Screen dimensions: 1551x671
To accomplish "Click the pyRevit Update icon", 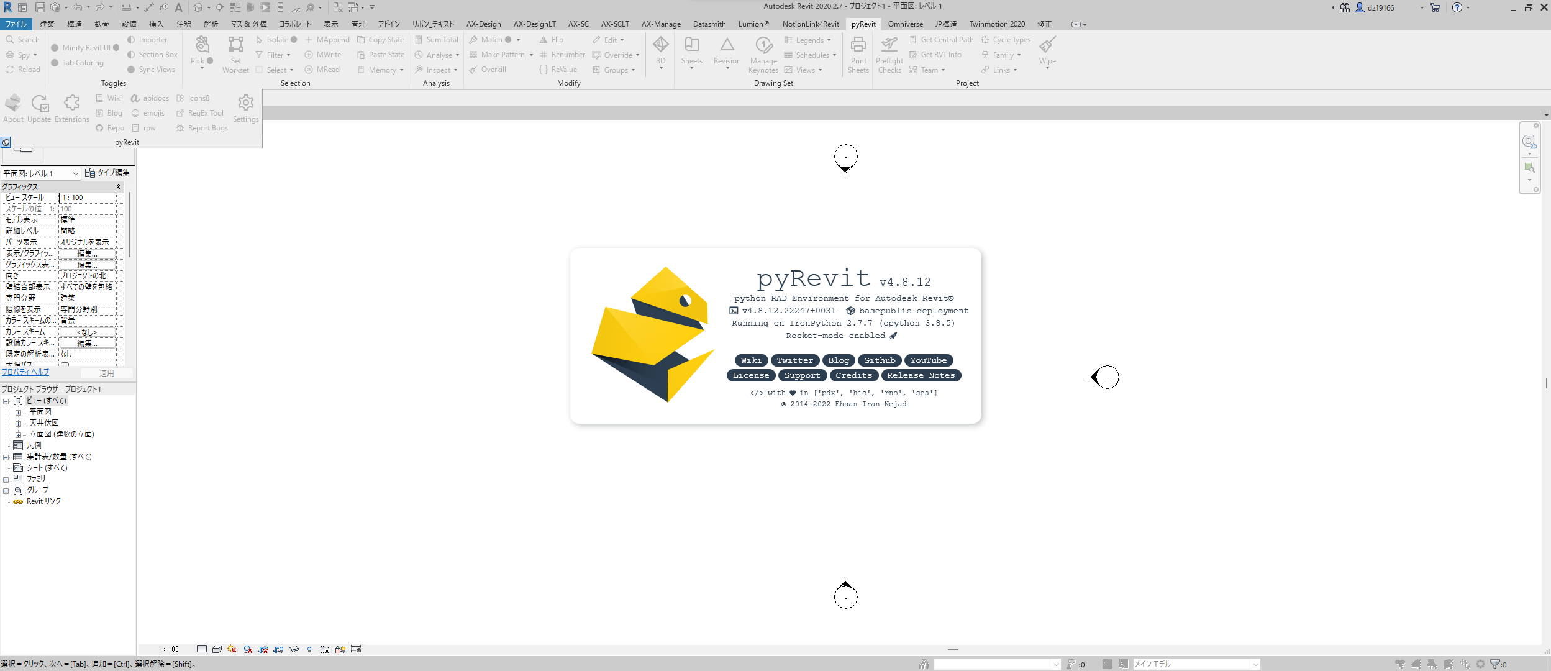I will pos(40,104).
